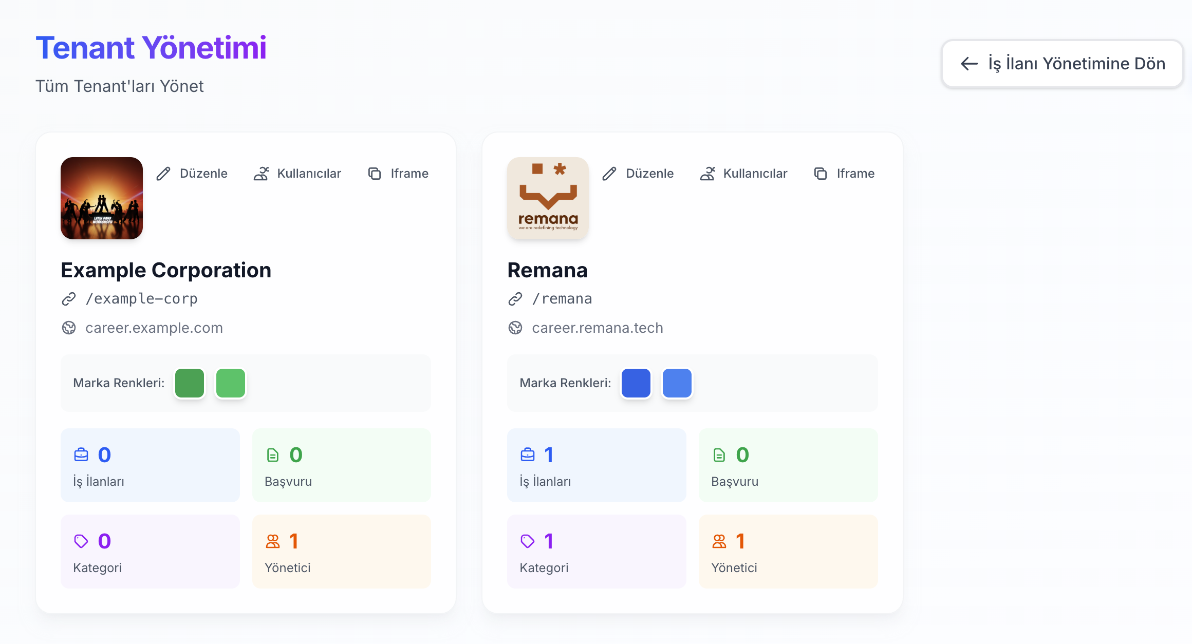Viewport: 1192px width, 644px height.
Task: Click the pencil edit icon on Remana card
Action: [609, 174]
